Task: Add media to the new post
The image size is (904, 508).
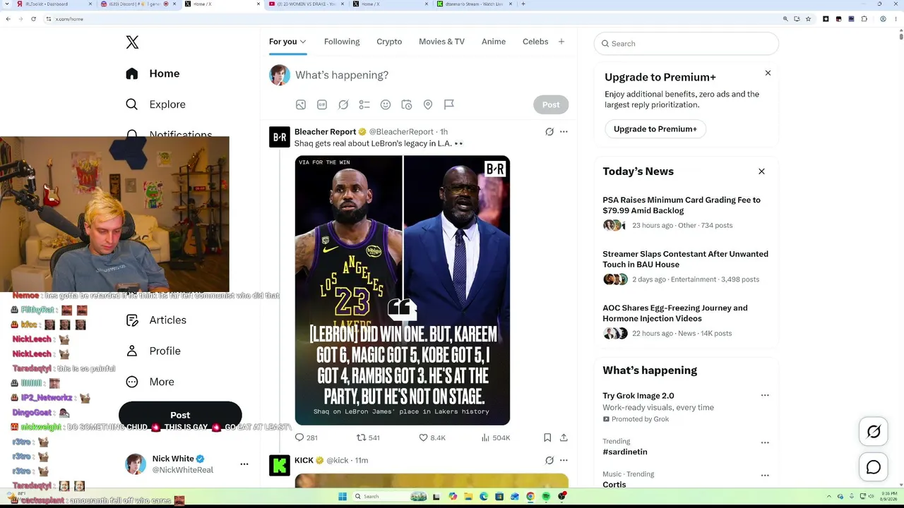Action: point(301,104)
